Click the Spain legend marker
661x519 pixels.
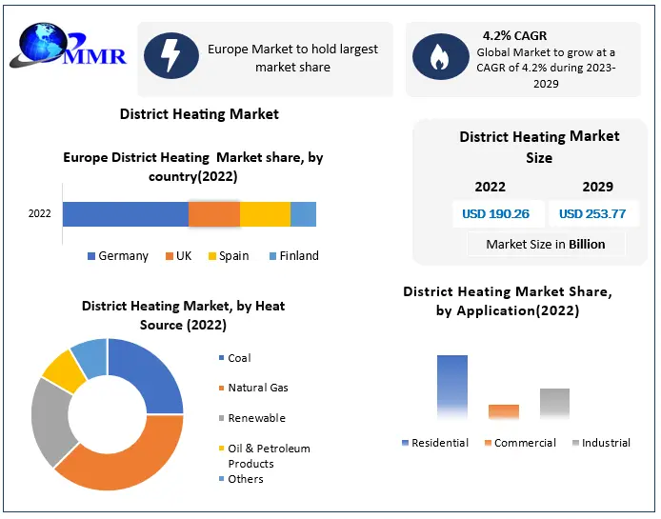point(212,256)
